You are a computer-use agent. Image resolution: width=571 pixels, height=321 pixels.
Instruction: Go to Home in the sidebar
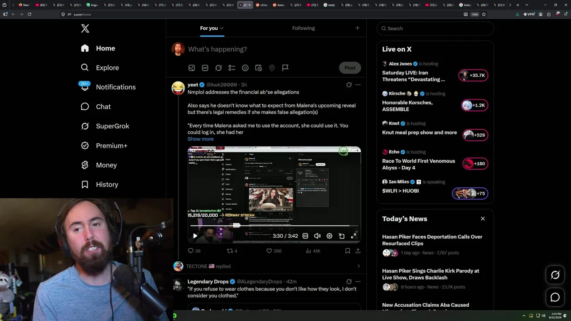[x=98, y=48]
